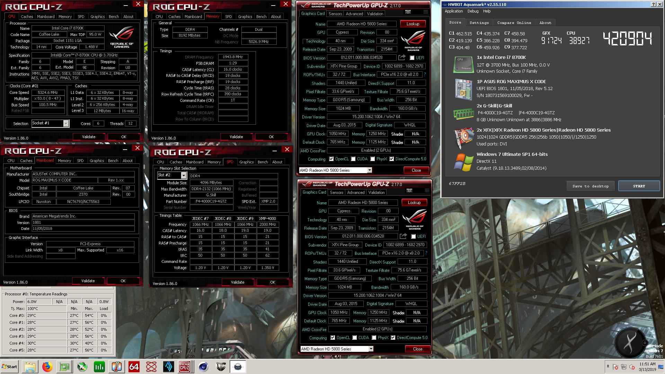The width and height of the screenshot is (665, 374).
Task: Click the network tray icon
Action: pyautogui.click(x=624, y=367)
